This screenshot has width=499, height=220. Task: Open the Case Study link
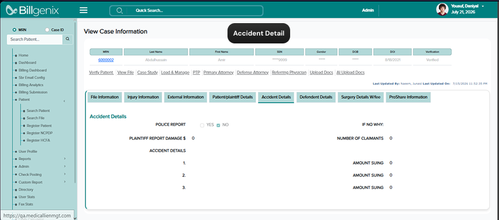(x=147, y=72)
